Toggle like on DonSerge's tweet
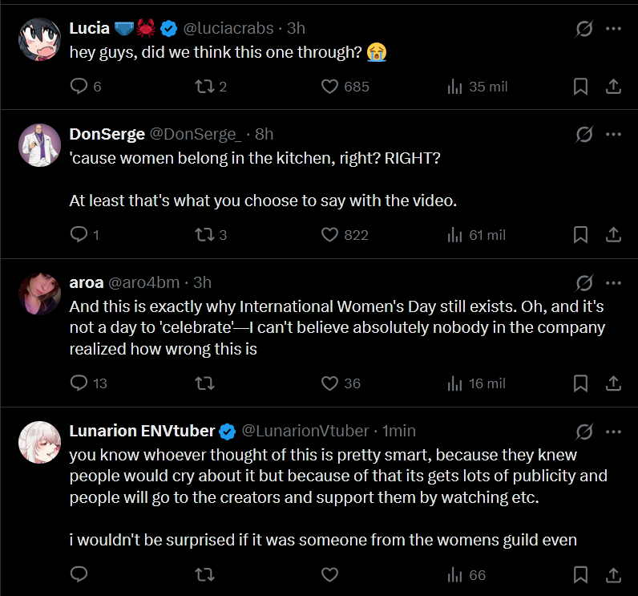The height and width of the screenshot is (596, 638). (330, 235)
